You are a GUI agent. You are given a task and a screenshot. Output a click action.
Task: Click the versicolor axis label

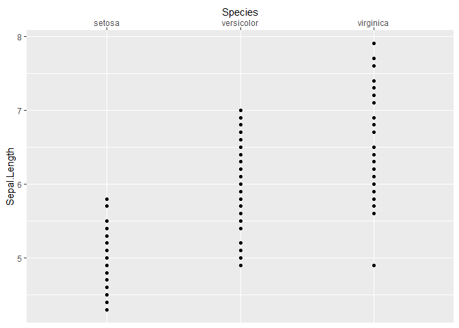click(240, 23)
